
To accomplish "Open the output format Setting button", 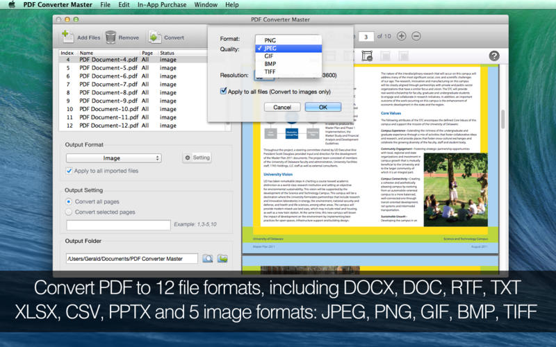I will pyautogui.click(x=197, y=158).
